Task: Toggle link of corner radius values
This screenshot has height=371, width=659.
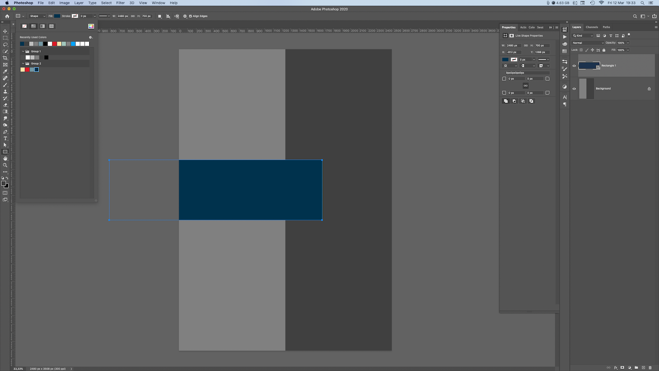Action: [x=526, y=85]
